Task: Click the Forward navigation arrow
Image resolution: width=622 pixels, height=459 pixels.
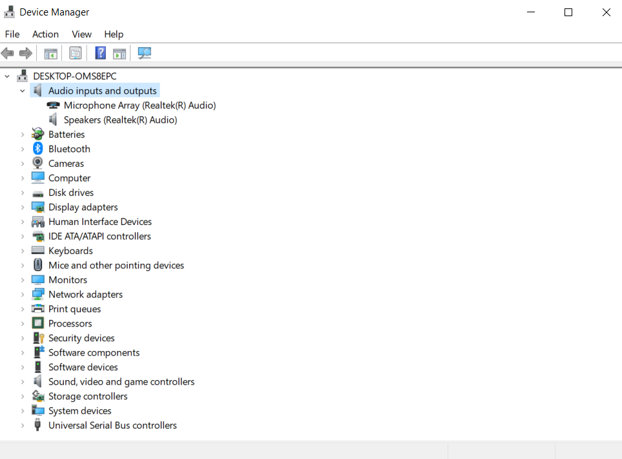Action: tap(24, 52)
